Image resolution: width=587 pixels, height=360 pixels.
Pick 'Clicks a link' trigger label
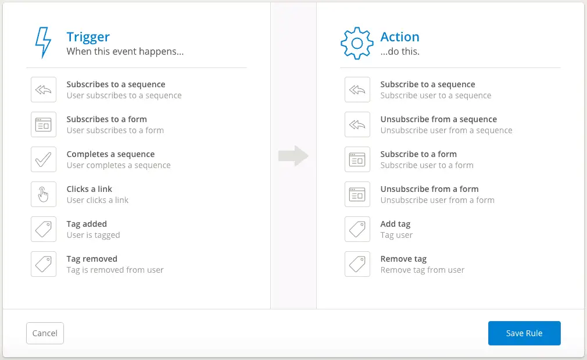coord(89,189)
